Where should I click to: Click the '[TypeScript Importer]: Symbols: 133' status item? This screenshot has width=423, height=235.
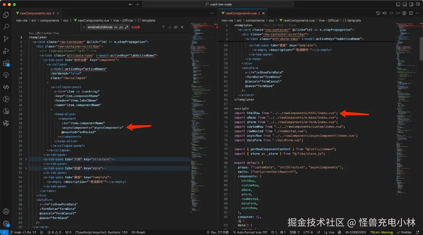point(102,232)
